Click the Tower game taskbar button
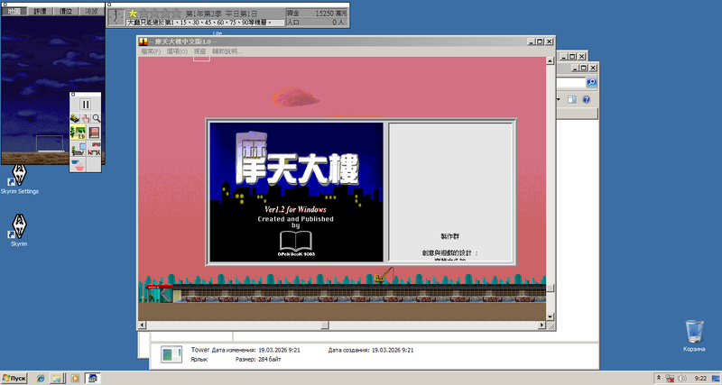The height and width of the screenshot is (385, 722). pyautogui.click(x=93, y=378)
